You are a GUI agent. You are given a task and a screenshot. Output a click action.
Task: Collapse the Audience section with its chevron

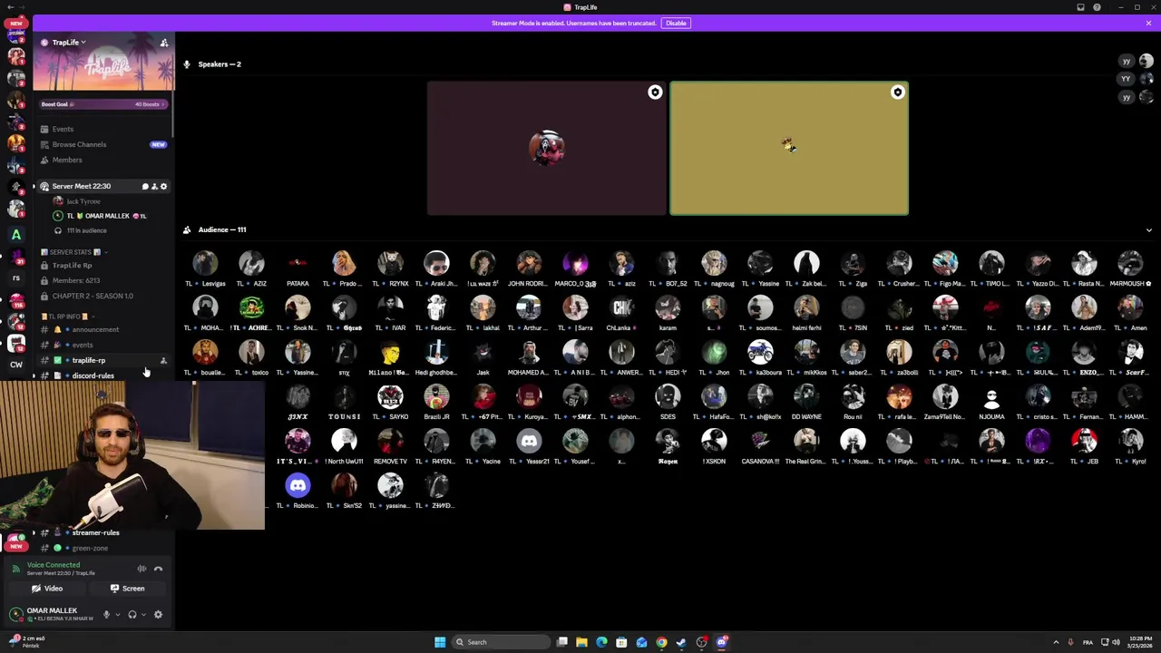click(x=1148, y=230)
